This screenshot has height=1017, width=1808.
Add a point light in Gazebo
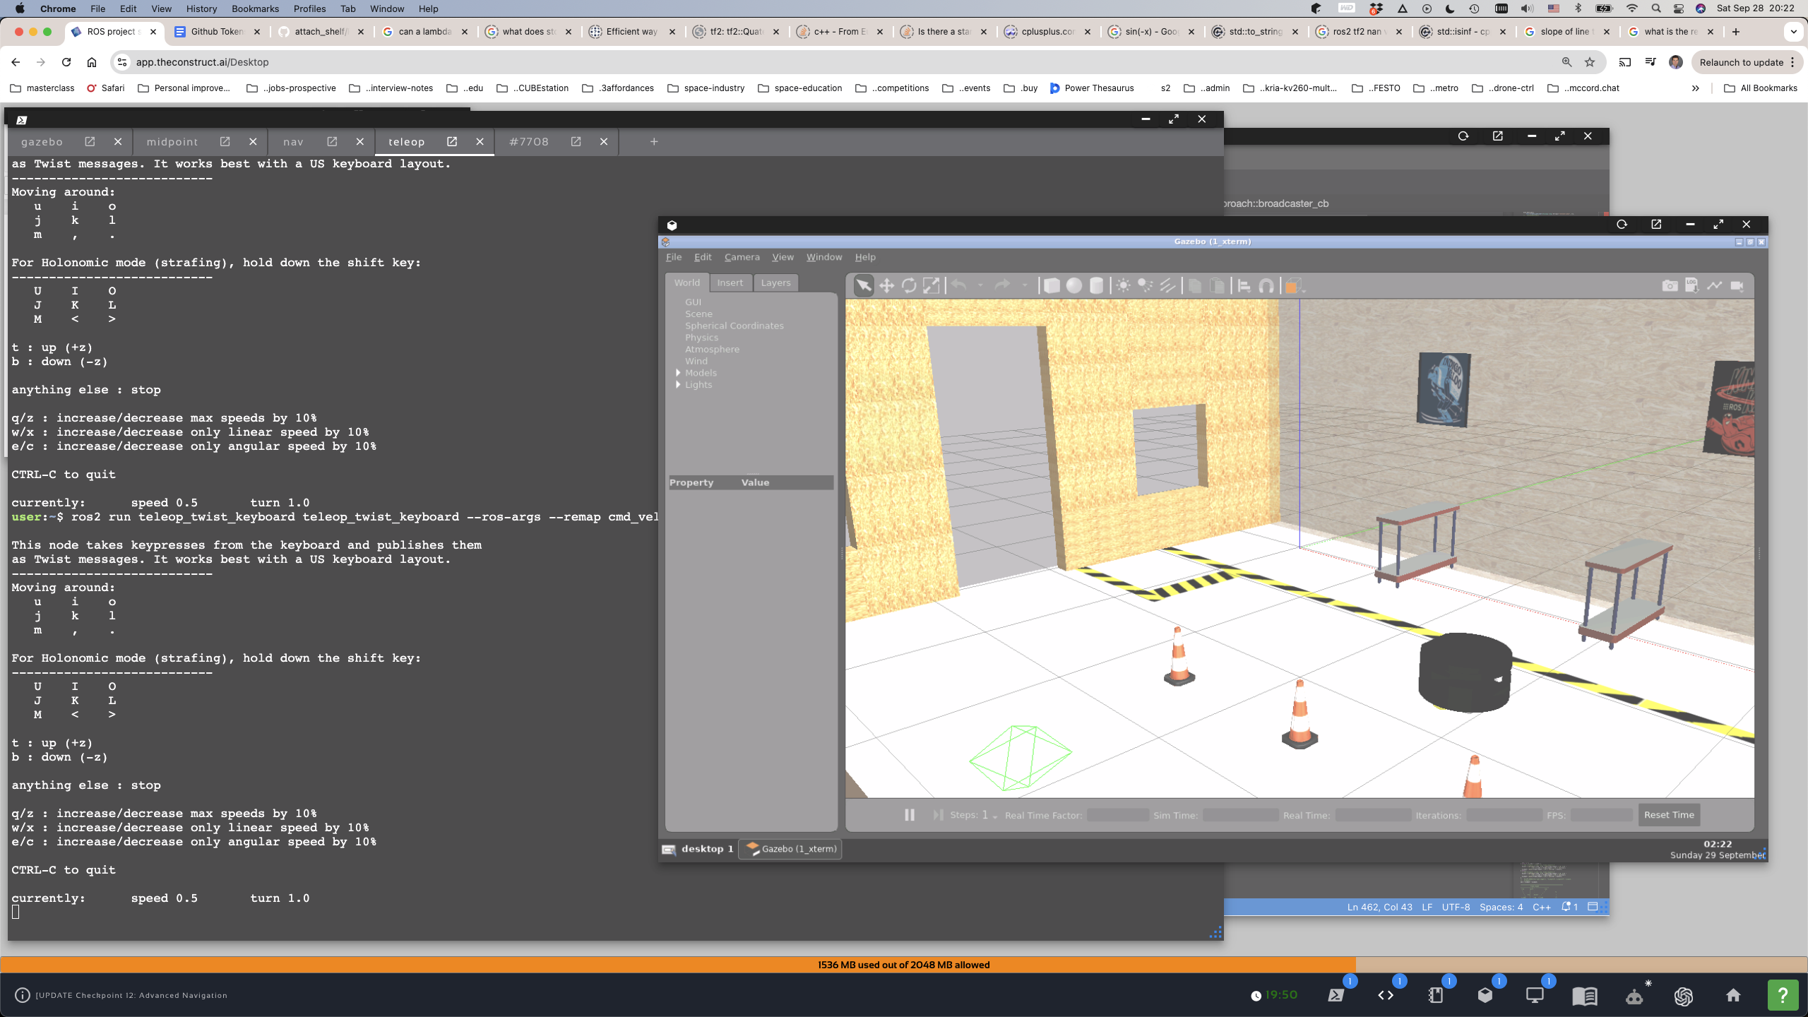coord(1124,285)
